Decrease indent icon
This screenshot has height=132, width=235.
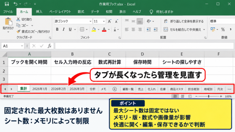[x=148, y=29]
